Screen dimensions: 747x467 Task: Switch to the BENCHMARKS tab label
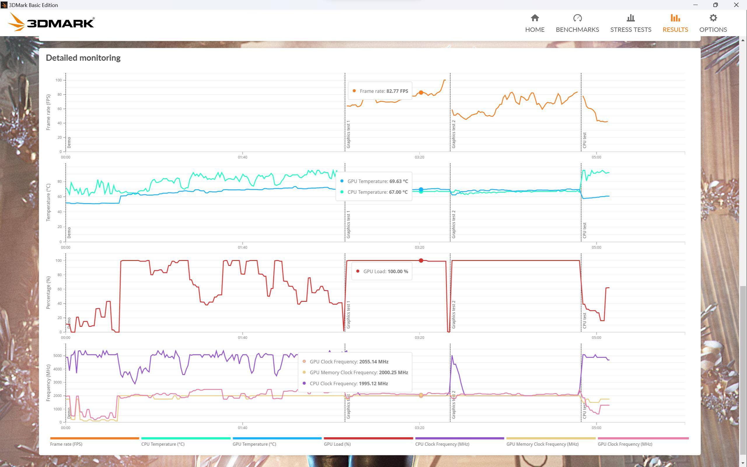pyautogui.click(x=577, y=30)
